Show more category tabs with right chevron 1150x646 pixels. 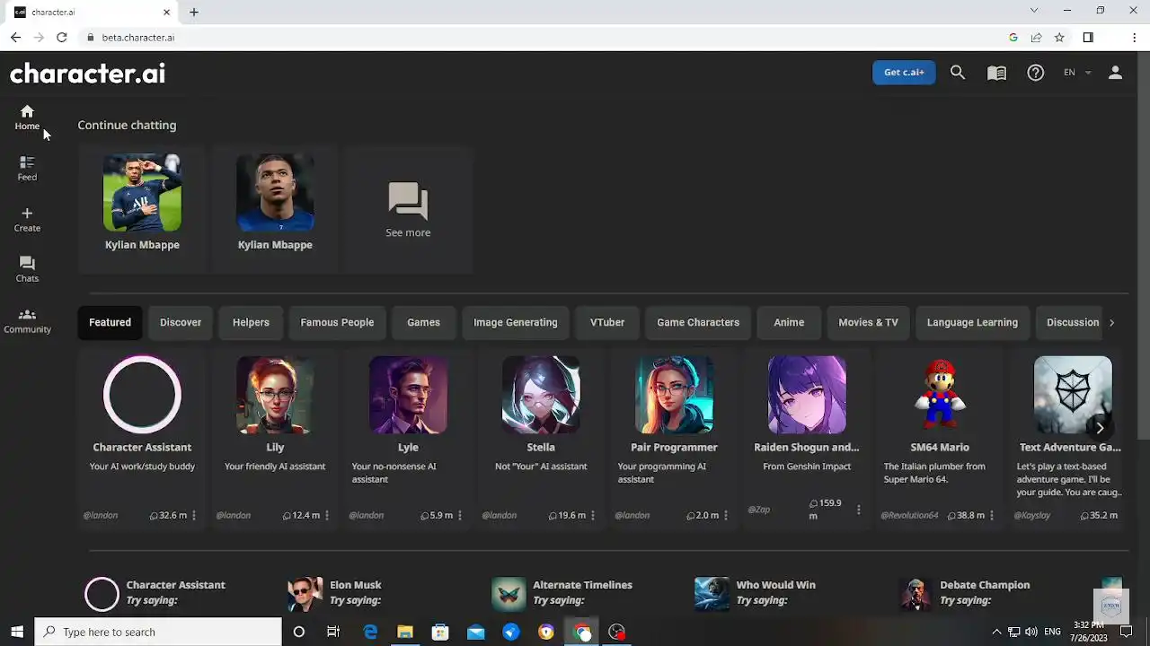(1111, 322)
